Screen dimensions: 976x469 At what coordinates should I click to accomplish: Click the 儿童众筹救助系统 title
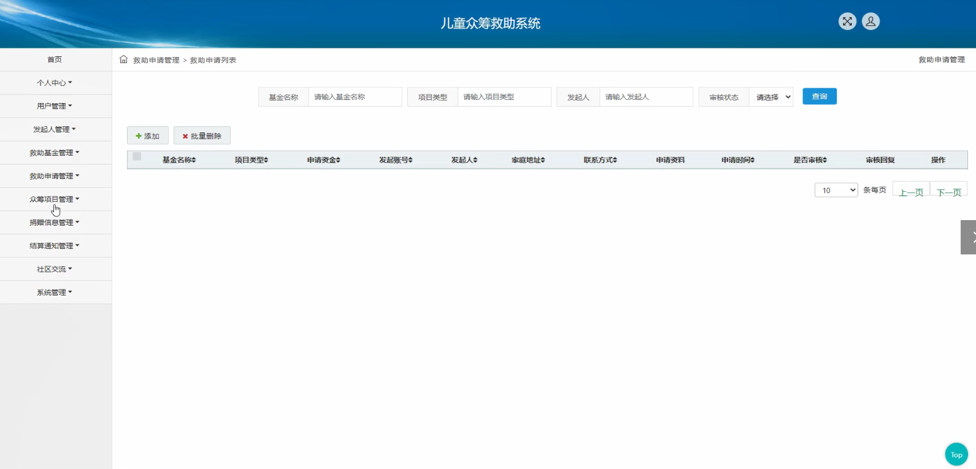click(490, 23)
